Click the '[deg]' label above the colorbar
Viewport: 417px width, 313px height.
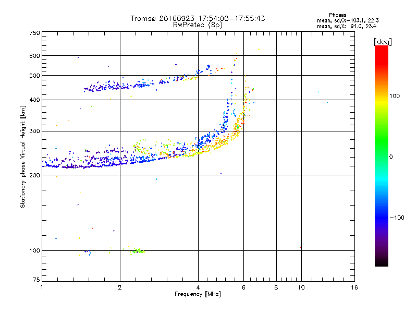pos(383,42)
